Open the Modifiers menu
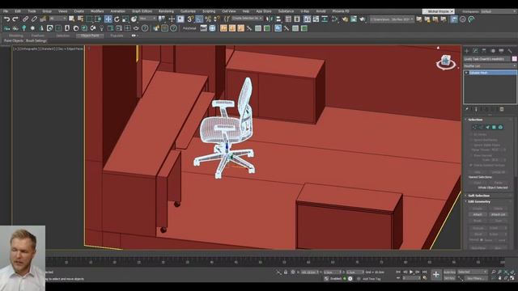The image size is (518, 291). 97,11
